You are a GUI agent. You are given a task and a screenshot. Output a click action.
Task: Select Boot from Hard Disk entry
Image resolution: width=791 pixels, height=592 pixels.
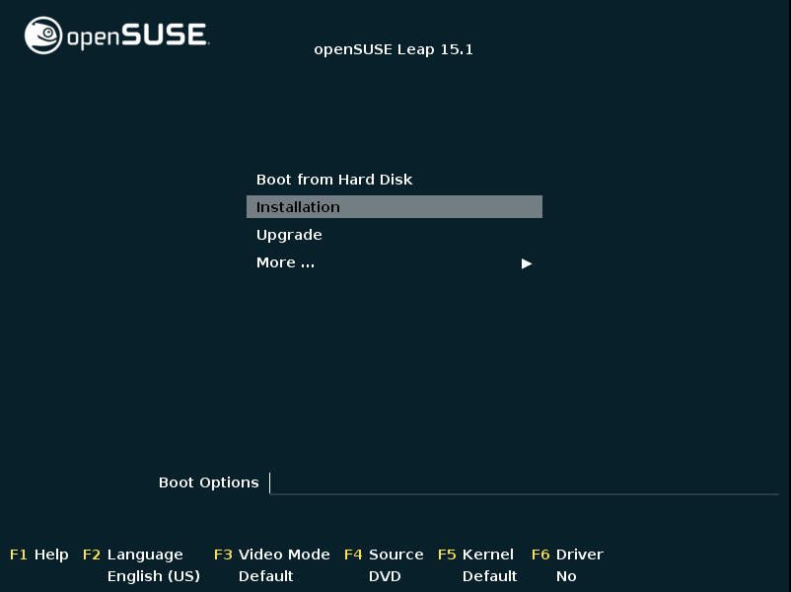[334, 180]
